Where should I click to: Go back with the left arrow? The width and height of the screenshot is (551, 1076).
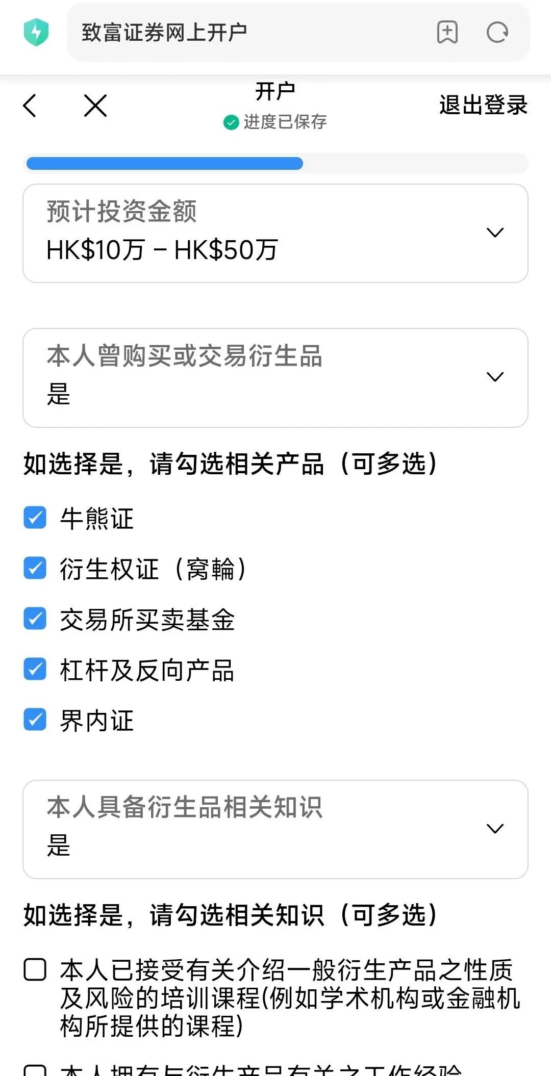(x=30, y=106)
